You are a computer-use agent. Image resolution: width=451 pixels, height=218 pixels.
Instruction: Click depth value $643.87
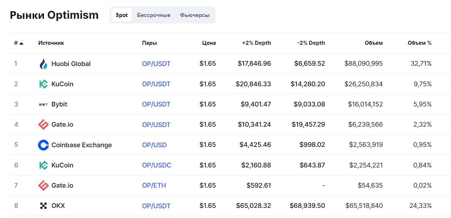coord(312,165)
